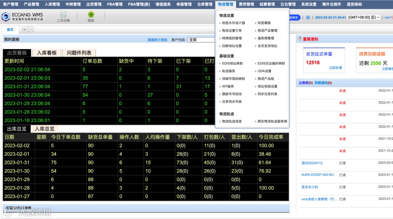
Task: Open notice 测试20230112
Action: pyautogui.click(x=312, y=163)
